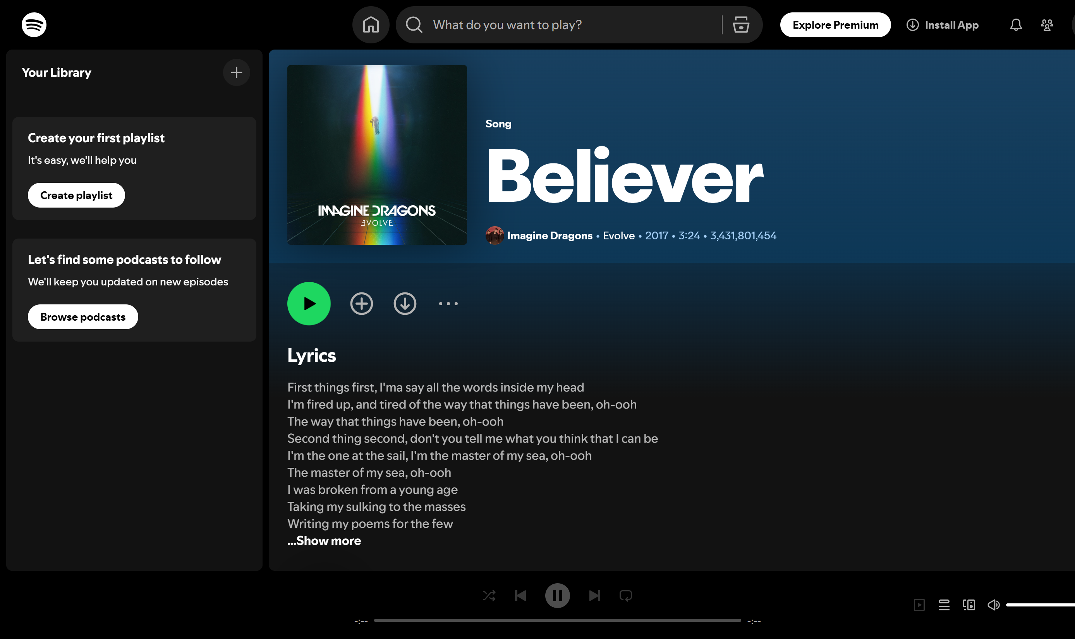The width and height of the screenshot is (1075, 639).
Task: Click the 3,431,801,454 play count
Action: point(743,235)
